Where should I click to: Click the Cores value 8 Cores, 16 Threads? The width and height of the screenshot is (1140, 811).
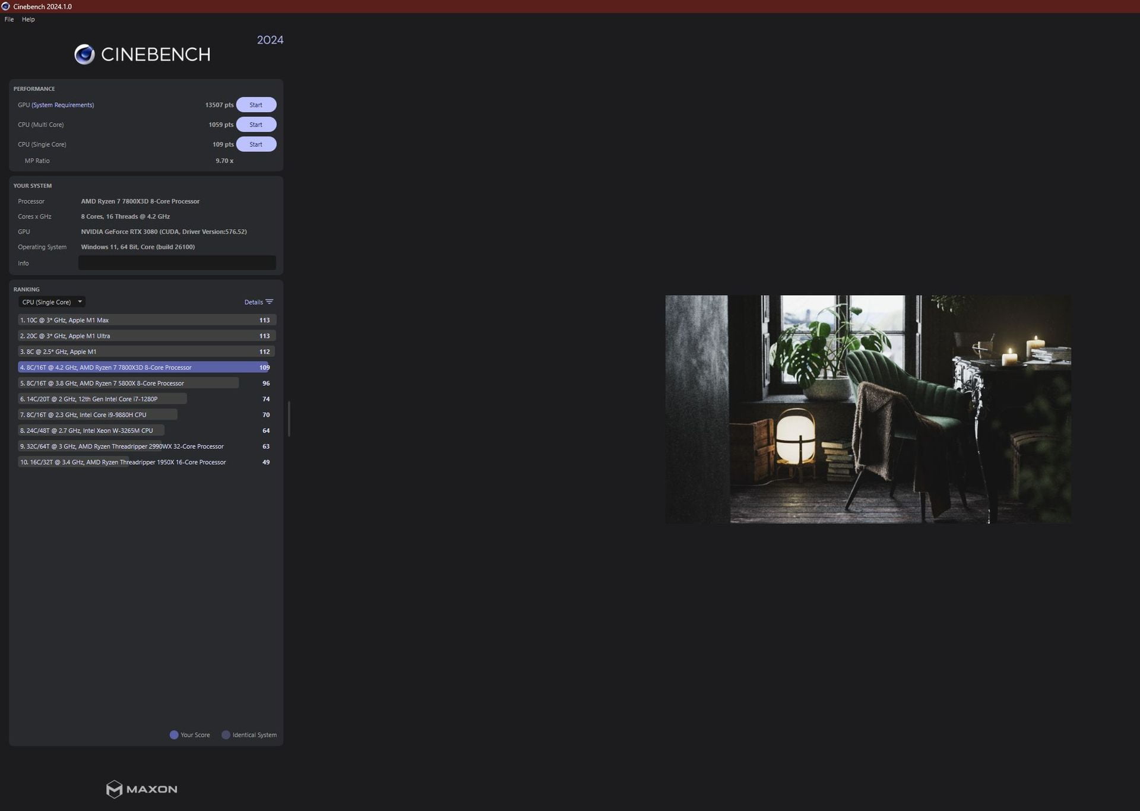coord(125,217)
